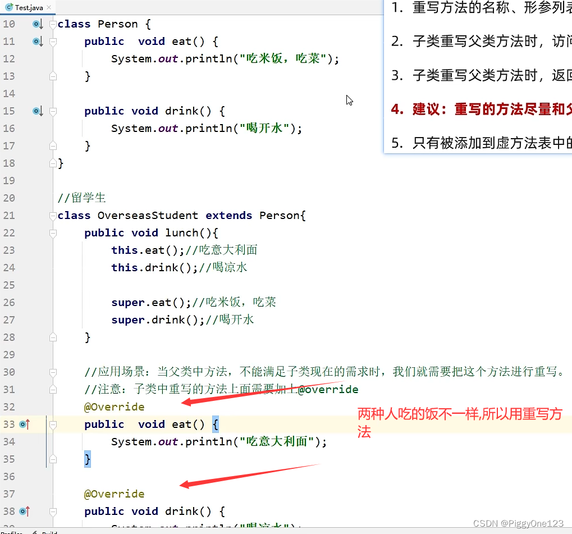The width and height of the screenshot is (572, 534).
Task: Click "super.eat();" on line 26
Action: pos(151,303)
